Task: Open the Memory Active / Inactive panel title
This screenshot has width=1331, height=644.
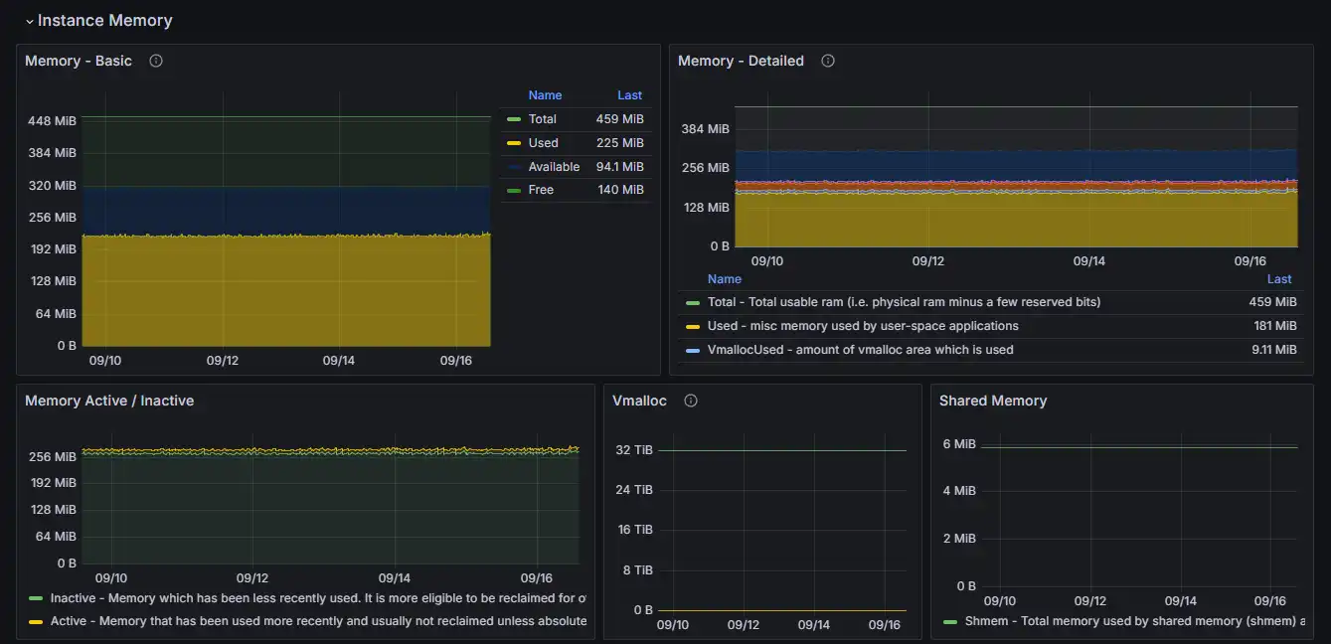Action: pos(109,401)
